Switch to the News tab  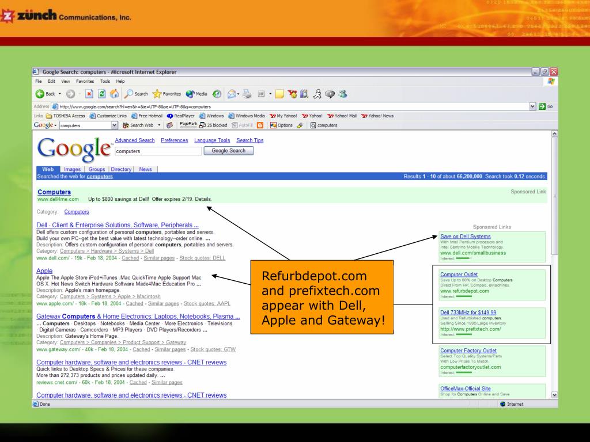[145, 169]
